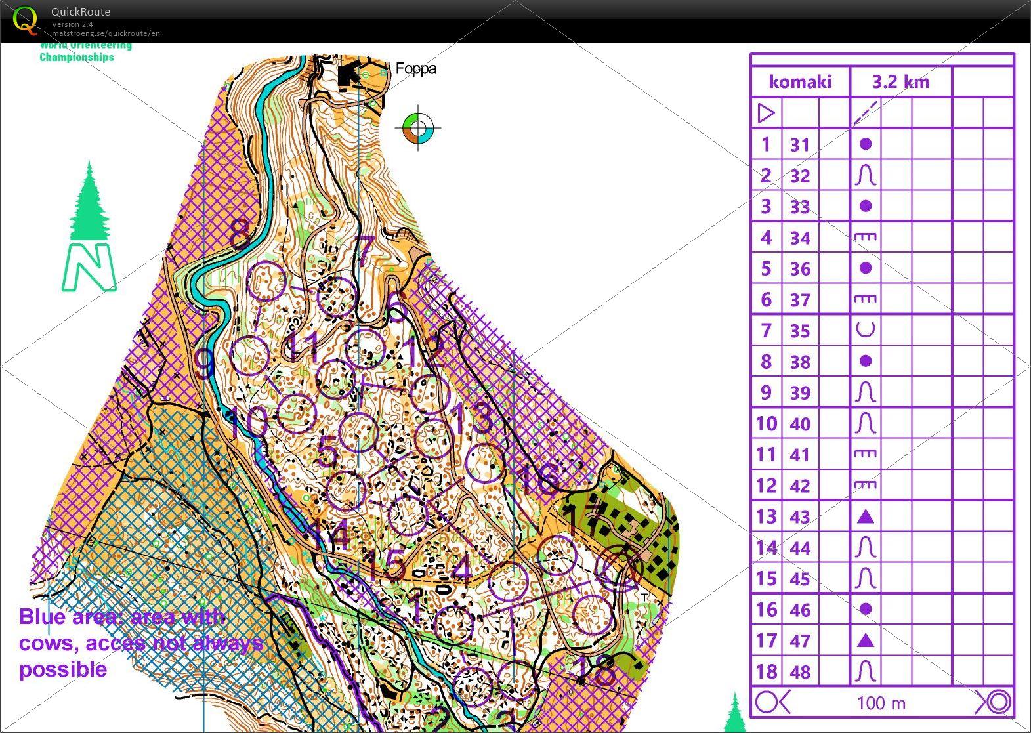Click the control number 8 on map
Viewport: 1031px width, 733px height.
point(240,233)
